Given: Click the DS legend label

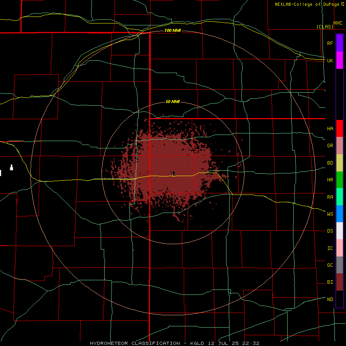Looking at the screenshot, I should click(x=330, y=231).
